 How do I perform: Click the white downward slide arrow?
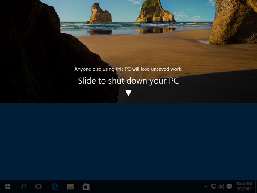coord(128,93)
